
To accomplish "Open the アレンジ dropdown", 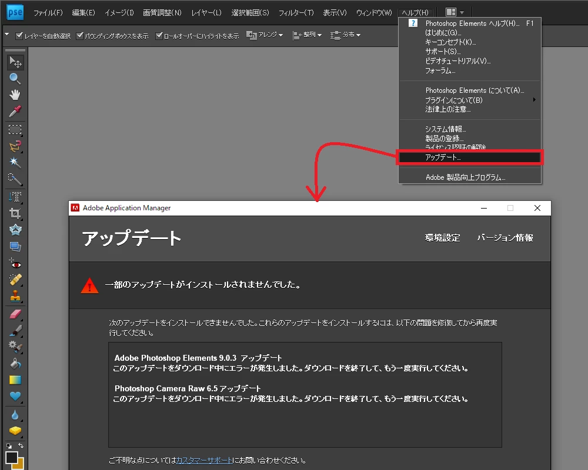I will click(265, 35).
